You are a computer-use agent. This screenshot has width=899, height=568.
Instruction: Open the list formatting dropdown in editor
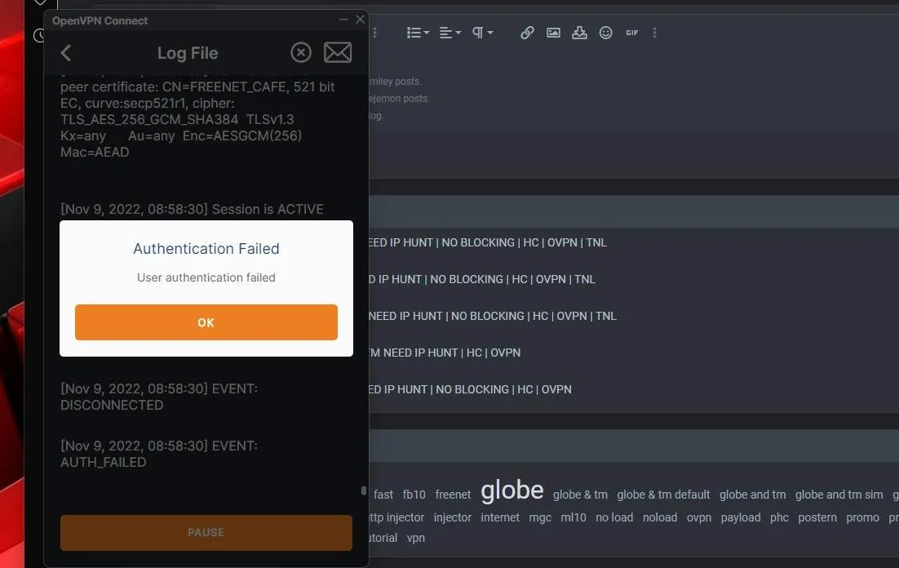tap(418, 33)
